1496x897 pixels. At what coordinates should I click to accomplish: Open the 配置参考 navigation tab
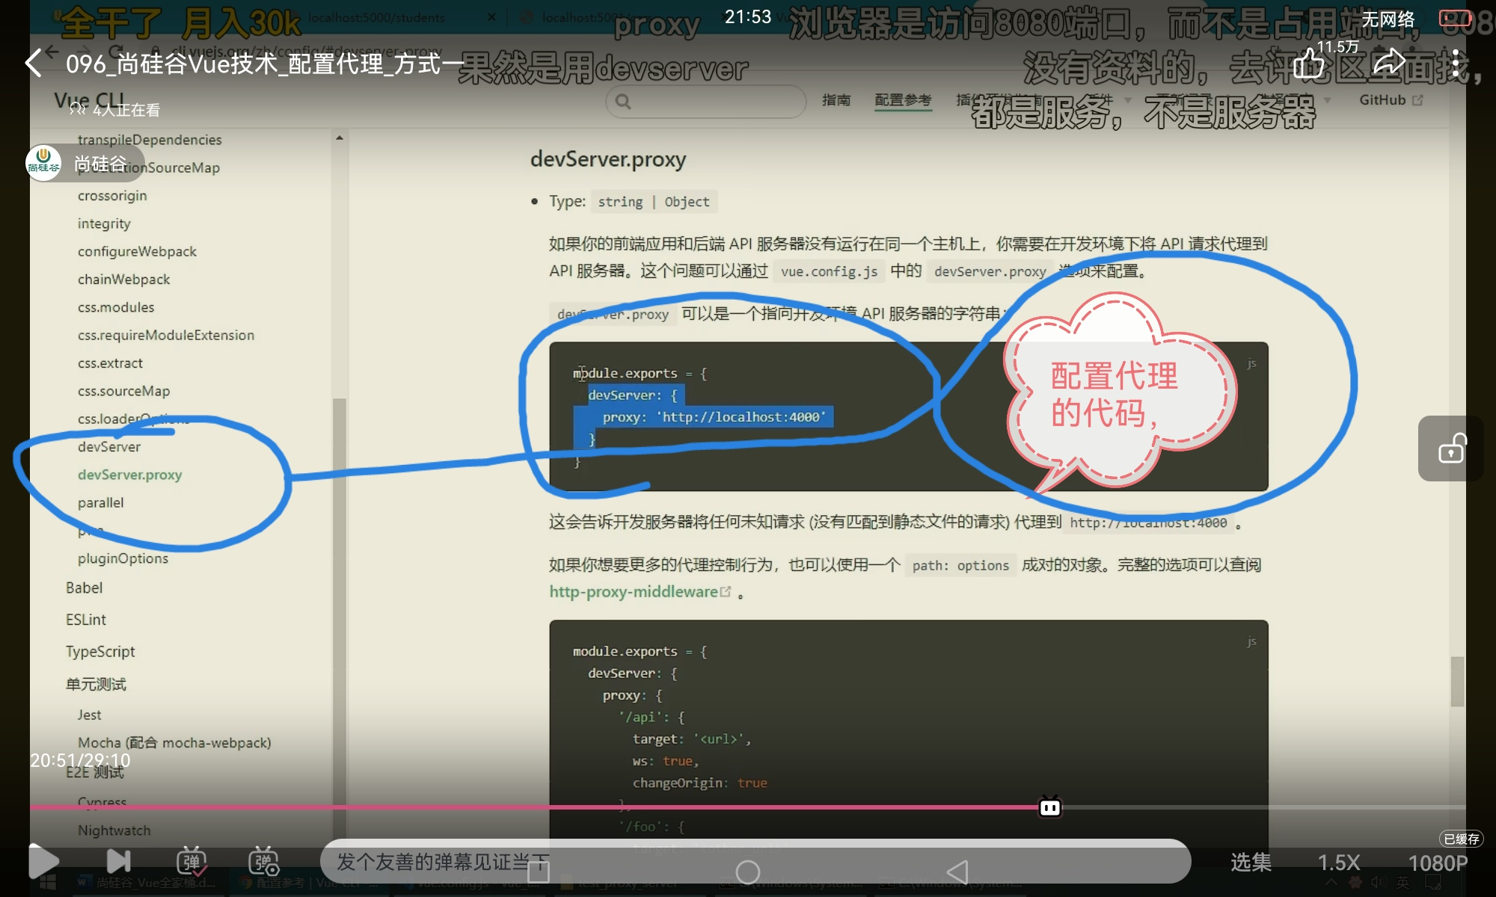tap(903, 100)
